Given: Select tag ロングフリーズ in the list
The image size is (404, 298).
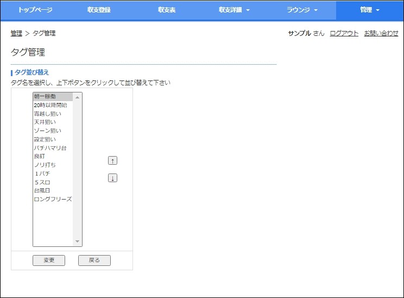Looking at the screenshot, I should click(53, 199).
